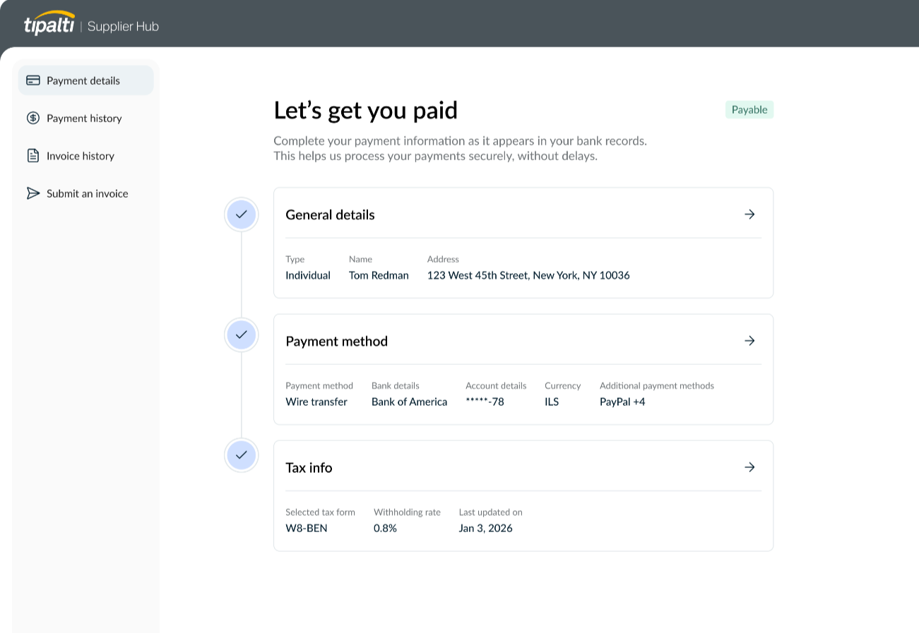Image resolution: width=919 pixels, height=633 pixels.
Task: Expand Payment method using the arrow
Action: (749, 341)
